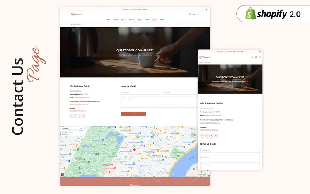
Task: Click the Ceramic logo in desktop header
Action: 76,14
